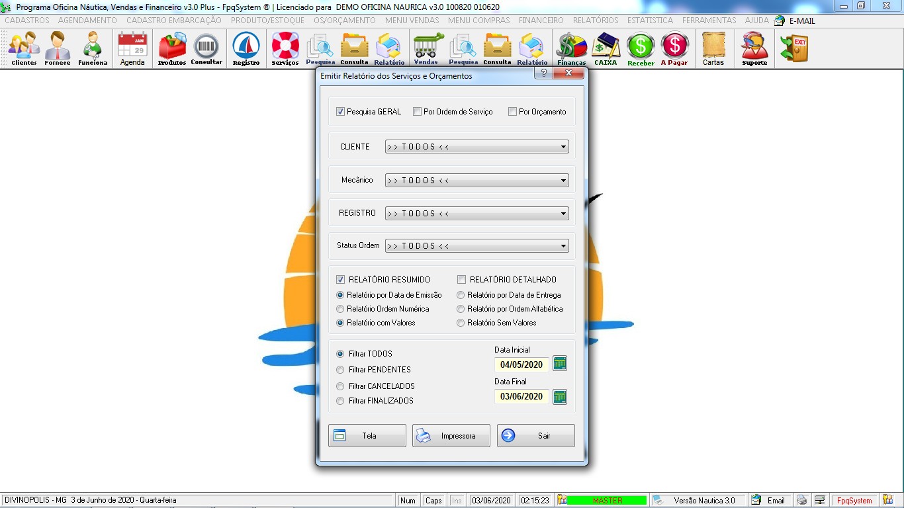Open the green Receber icon

(641, 49)
